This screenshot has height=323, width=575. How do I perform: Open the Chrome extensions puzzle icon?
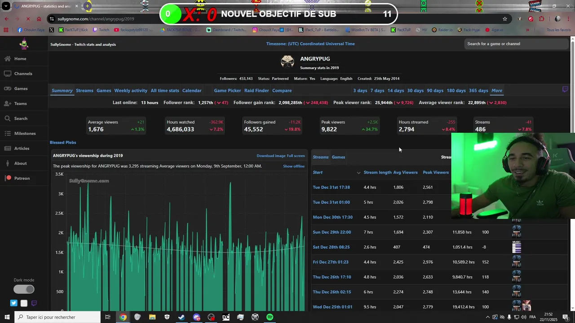[541, 19]
